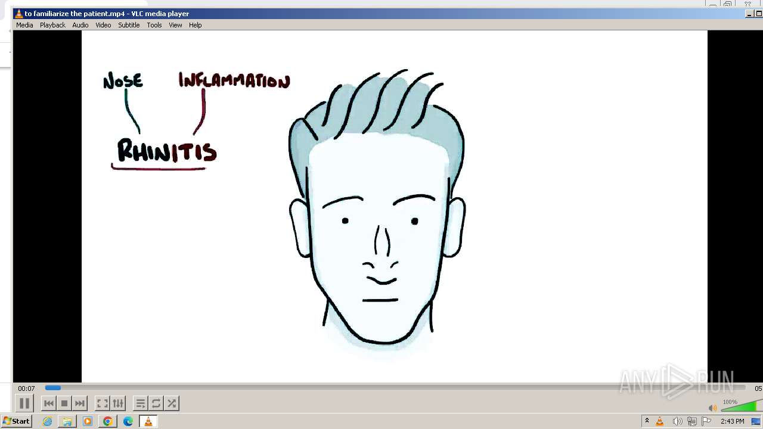Image resolution: width=763 pixels, height=429 pixels.
Task: Launch Microsoft Edge from taskbar
Action: click(x=128, y=421)
